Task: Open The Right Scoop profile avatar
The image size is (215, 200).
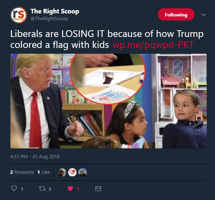Action: 19,15
